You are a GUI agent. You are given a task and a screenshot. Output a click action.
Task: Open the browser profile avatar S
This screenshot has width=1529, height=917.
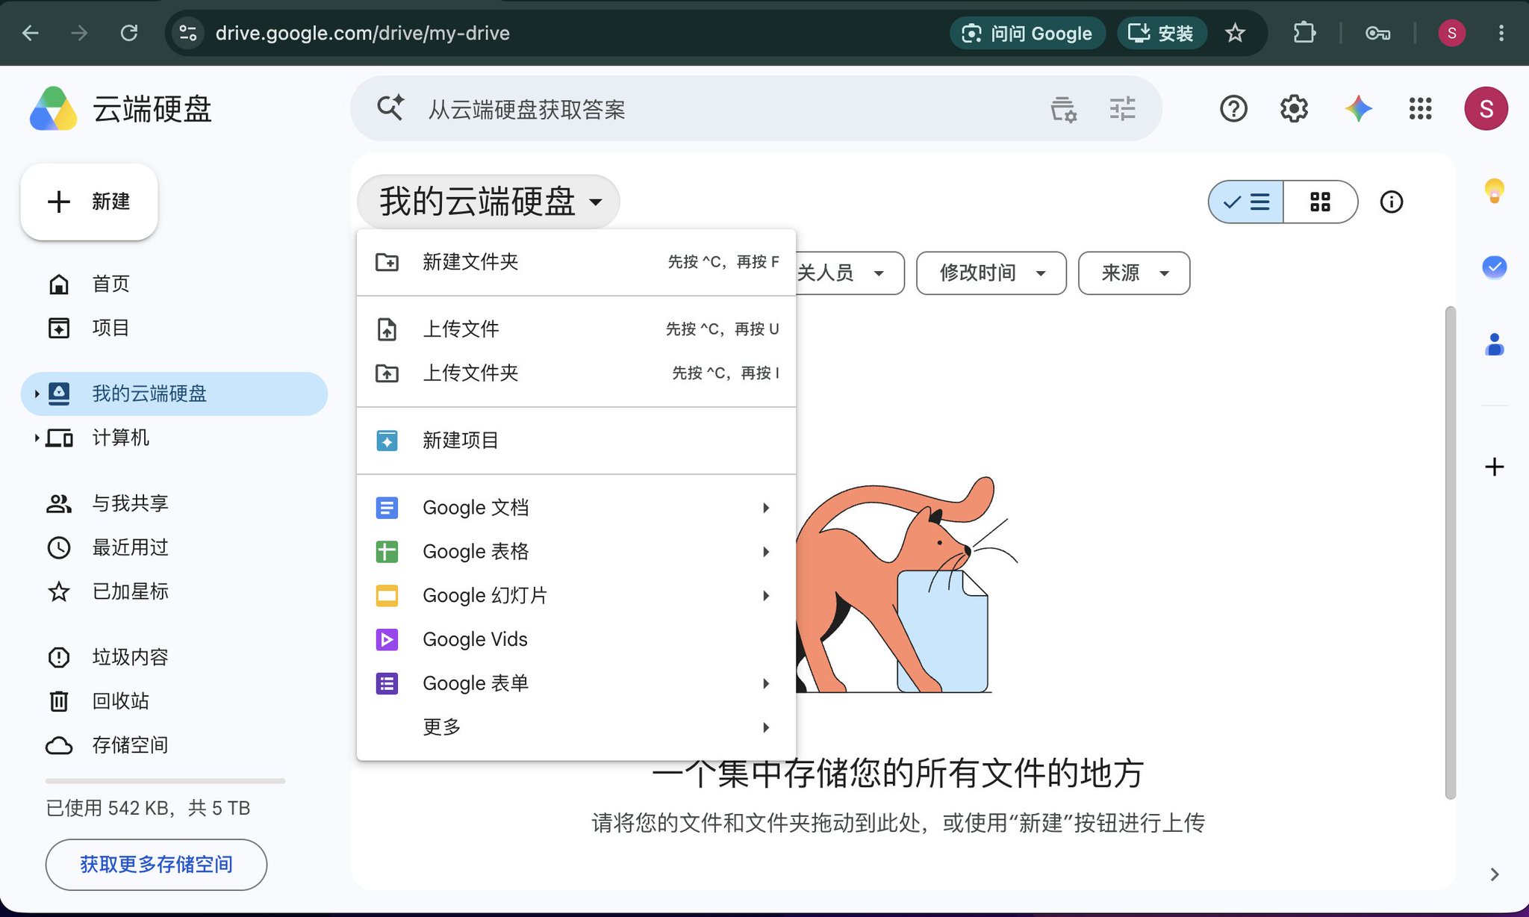1451,33
